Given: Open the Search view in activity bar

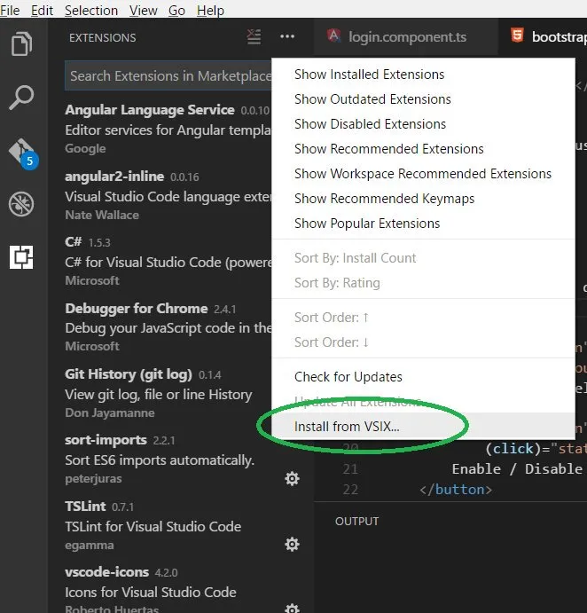Looking at the screenshot, I should coord(21,97).
